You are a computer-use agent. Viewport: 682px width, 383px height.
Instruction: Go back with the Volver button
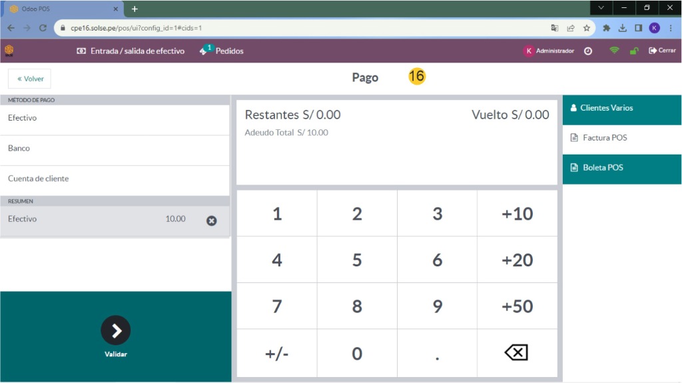pos(29,79)
